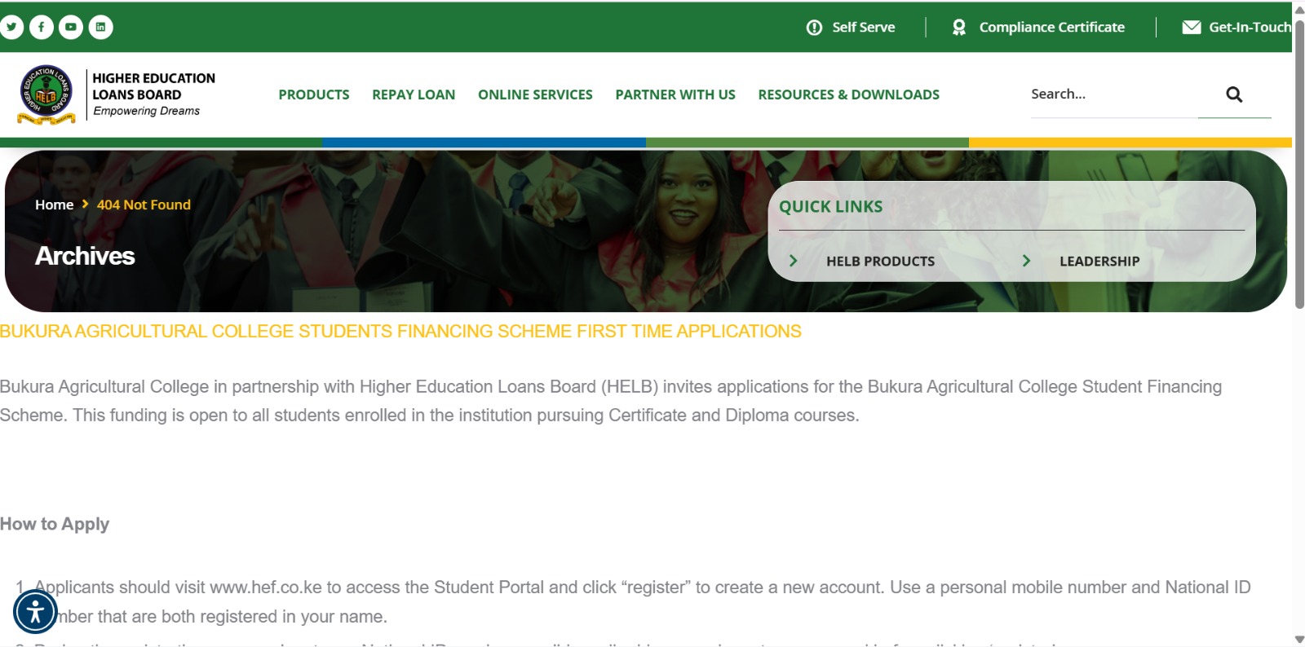The width and height of the screenshot is (1305, 647).
Task: Expand the chevron beside HELB PRODUCTS
Action: tap(793, 261)
